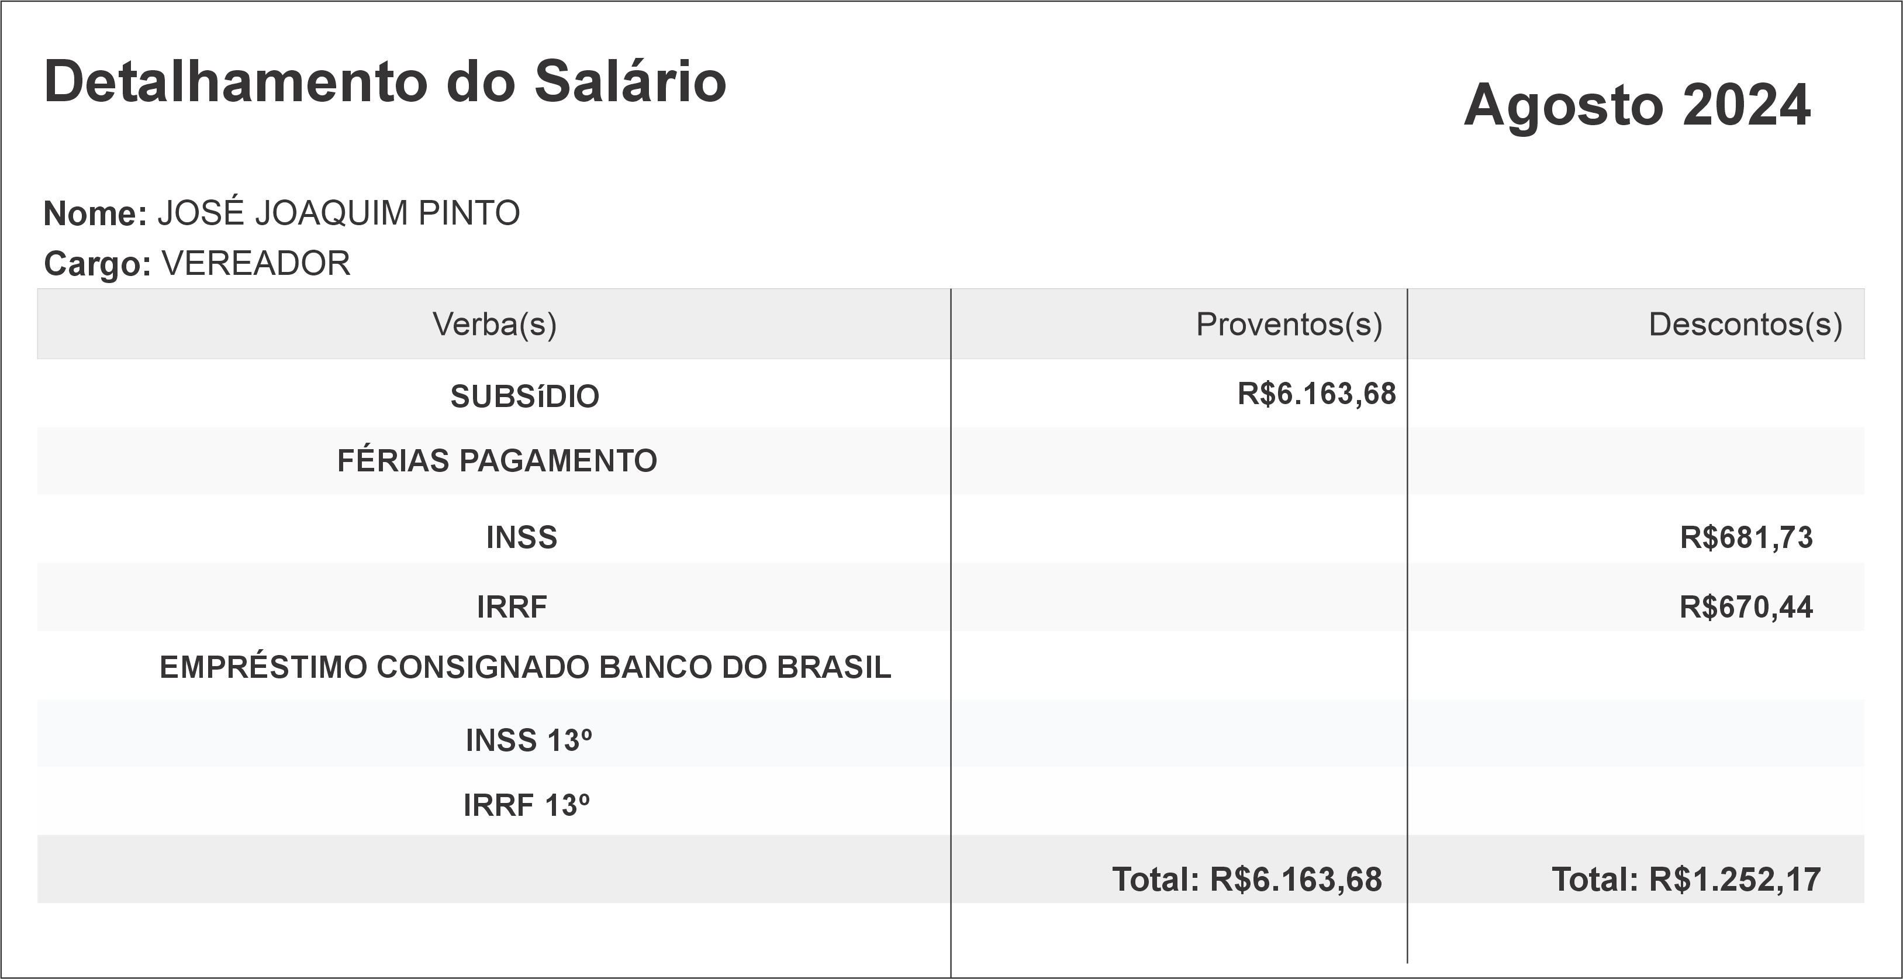Click the EMPRÉSTIMO CONSIGNADO BANCO DO BRASIL row

click(x=525, y=667)
